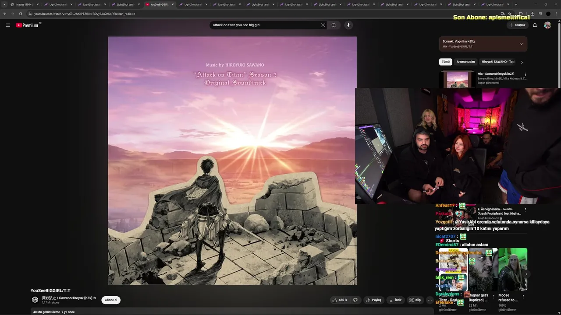Clear the search box with the X
561x315 pixels.
323,25
